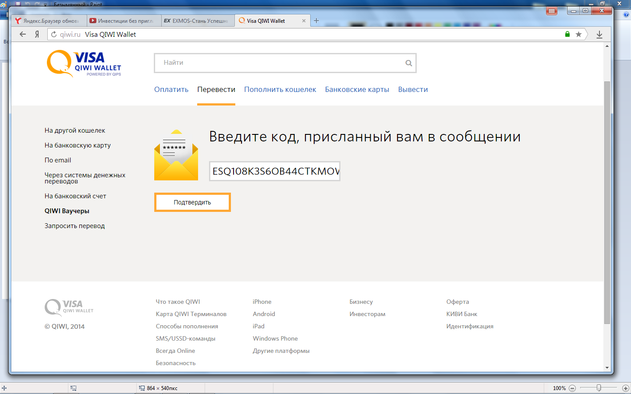The height and width of the screenshot is (394, 631).
Task: Click the envelope code illustration
Action: (176, 155)
